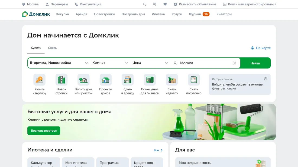Image resolution: width=298 pixels, height=167 pixels.
Task: Clear the Москва field with the X
Action: [x=234, y=63]
